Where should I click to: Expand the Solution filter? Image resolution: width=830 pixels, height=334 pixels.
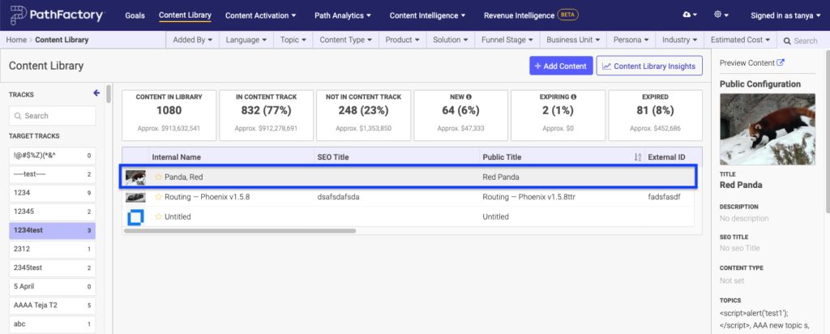451,40
